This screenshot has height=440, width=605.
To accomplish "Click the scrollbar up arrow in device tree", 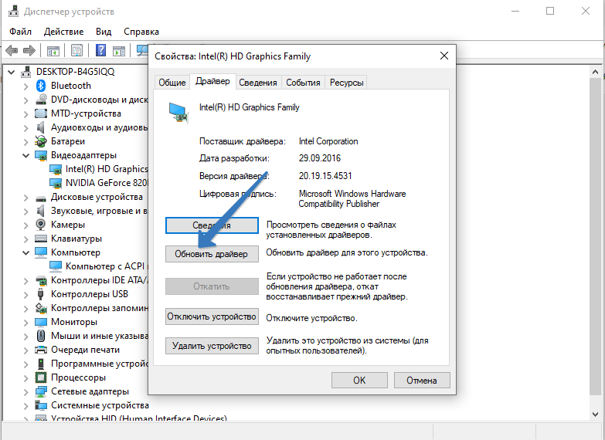I will (x=595, y=72).
